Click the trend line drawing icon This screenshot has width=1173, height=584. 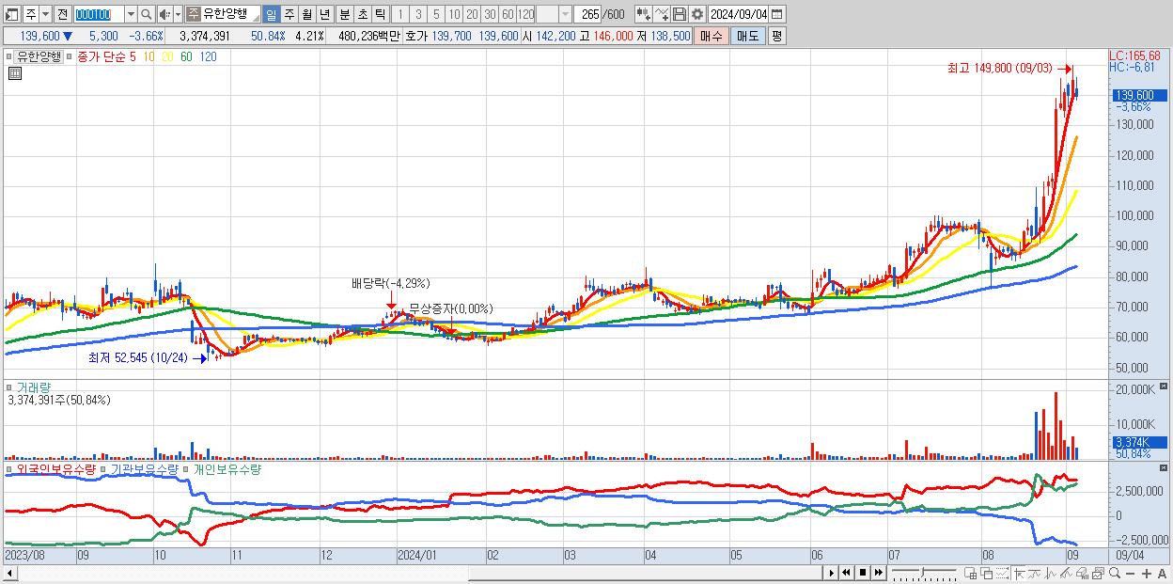tap(1035, 573)
